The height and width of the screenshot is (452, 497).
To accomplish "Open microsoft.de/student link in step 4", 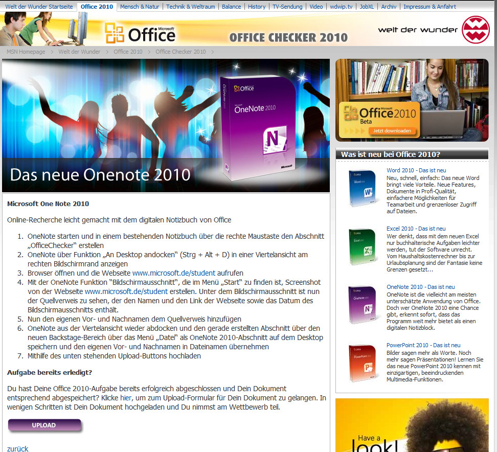I will 126,291.
